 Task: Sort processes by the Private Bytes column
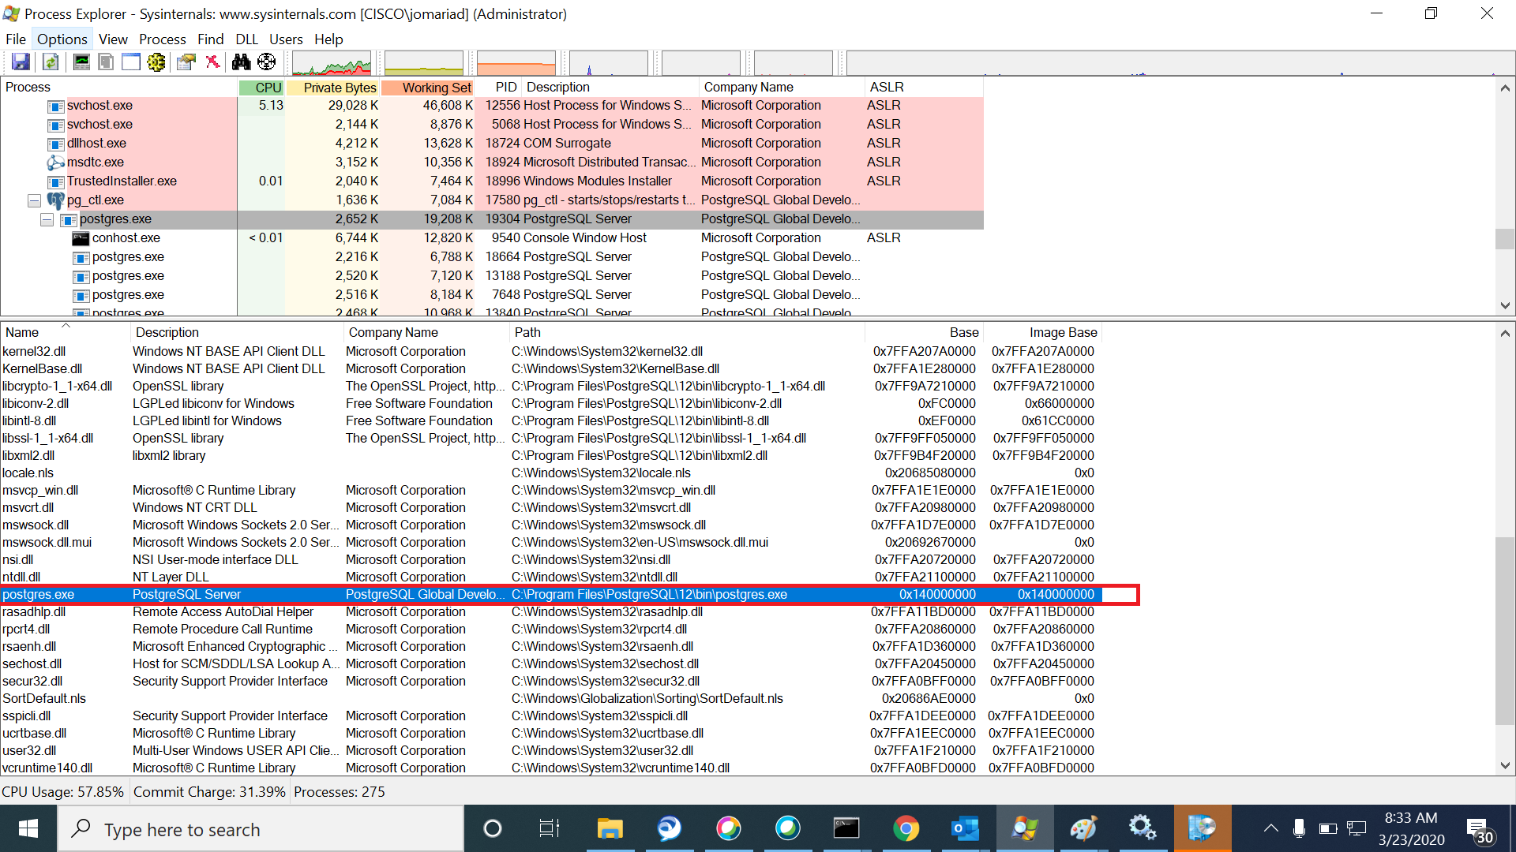coord(339,88)
